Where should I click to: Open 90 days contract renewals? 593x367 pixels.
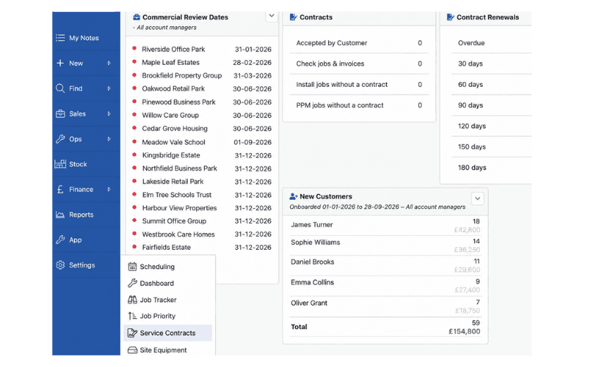491,105
